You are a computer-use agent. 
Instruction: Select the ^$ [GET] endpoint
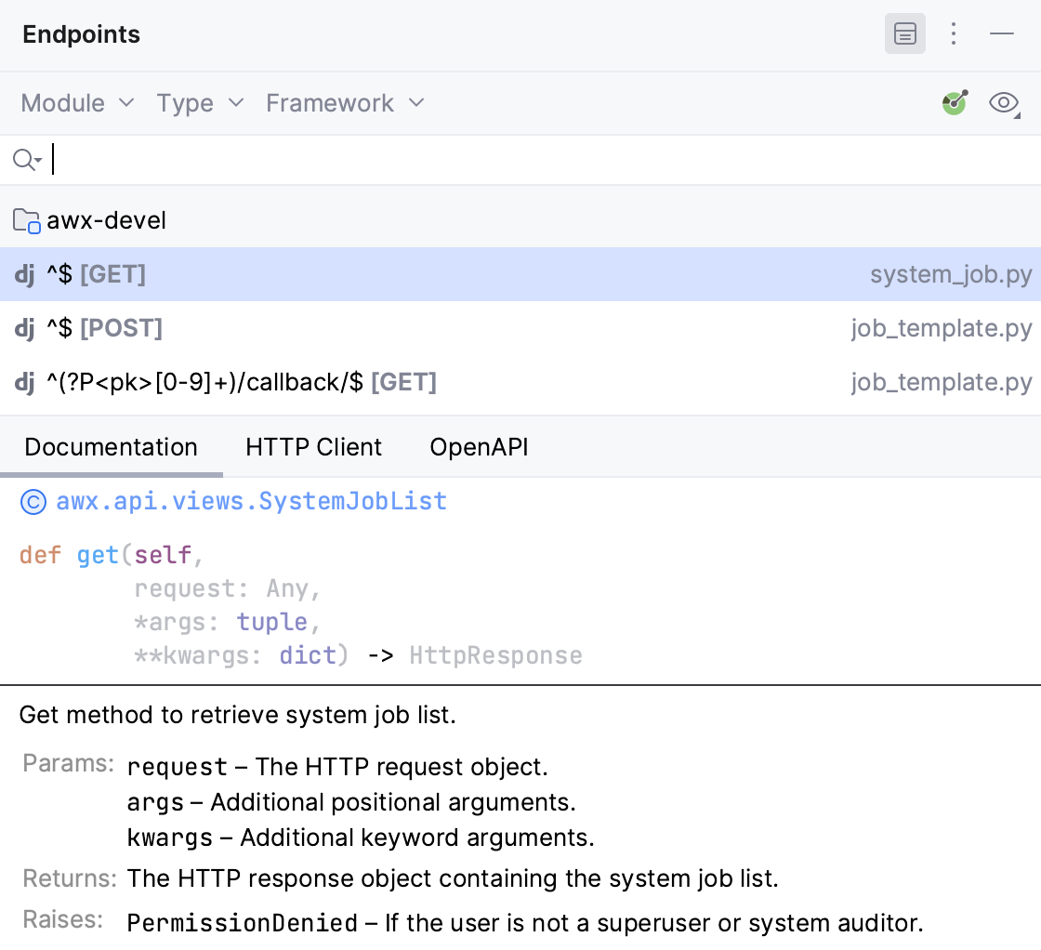520,274
